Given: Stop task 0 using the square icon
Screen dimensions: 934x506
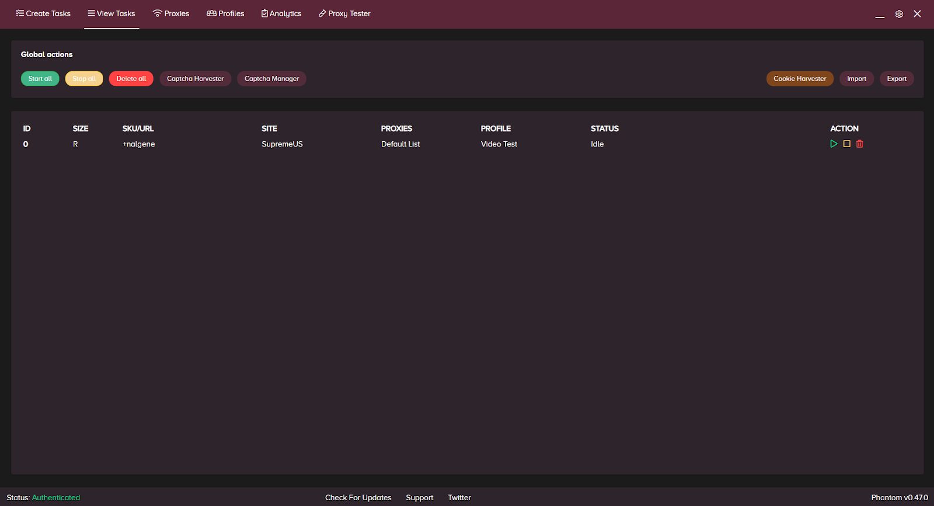Looking at the screenshot, I should point(846,144).
